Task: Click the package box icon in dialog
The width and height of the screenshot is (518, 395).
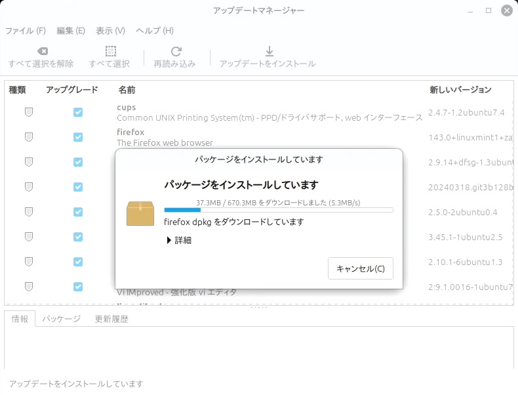Action: pyautogui.click(x=140, y=213)
